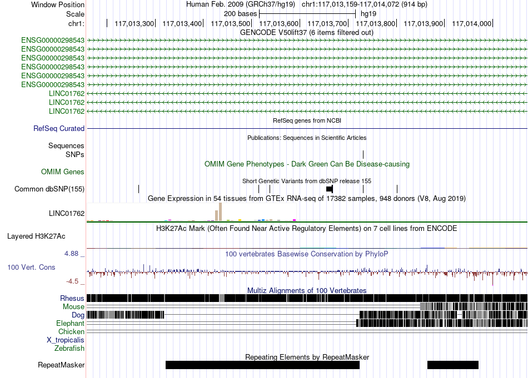
Task: Click the gray gap block in the Rhesus alignment
Action: (222, 298)
